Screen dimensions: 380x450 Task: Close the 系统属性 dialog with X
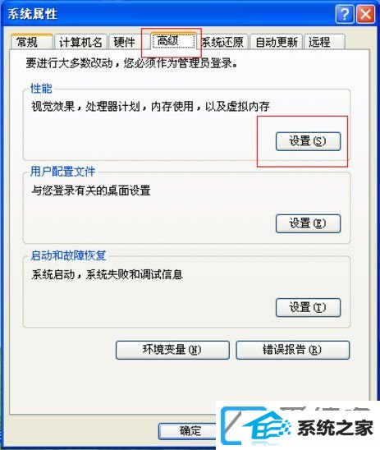pos(365,14)
